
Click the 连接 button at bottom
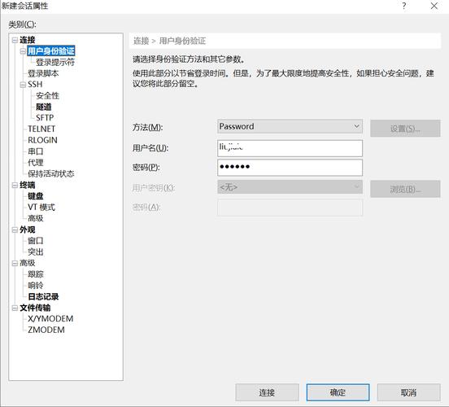(x=267, y=392)
